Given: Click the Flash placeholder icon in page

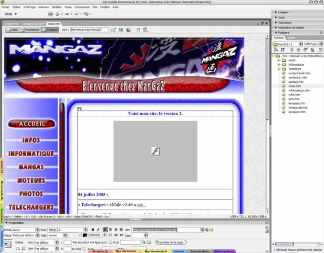Looking at the screenshot, I should pos(155,151).
